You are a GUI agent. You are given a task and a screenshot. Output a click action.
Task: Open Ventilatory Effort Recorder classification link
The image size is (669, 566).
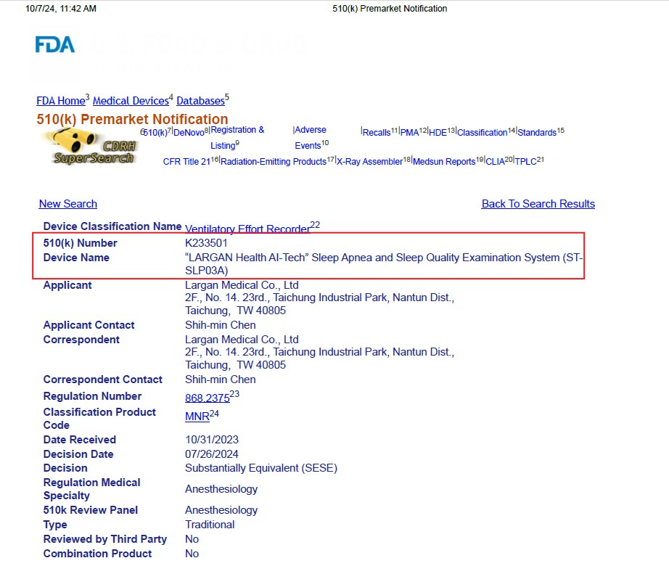pos(247,229)
